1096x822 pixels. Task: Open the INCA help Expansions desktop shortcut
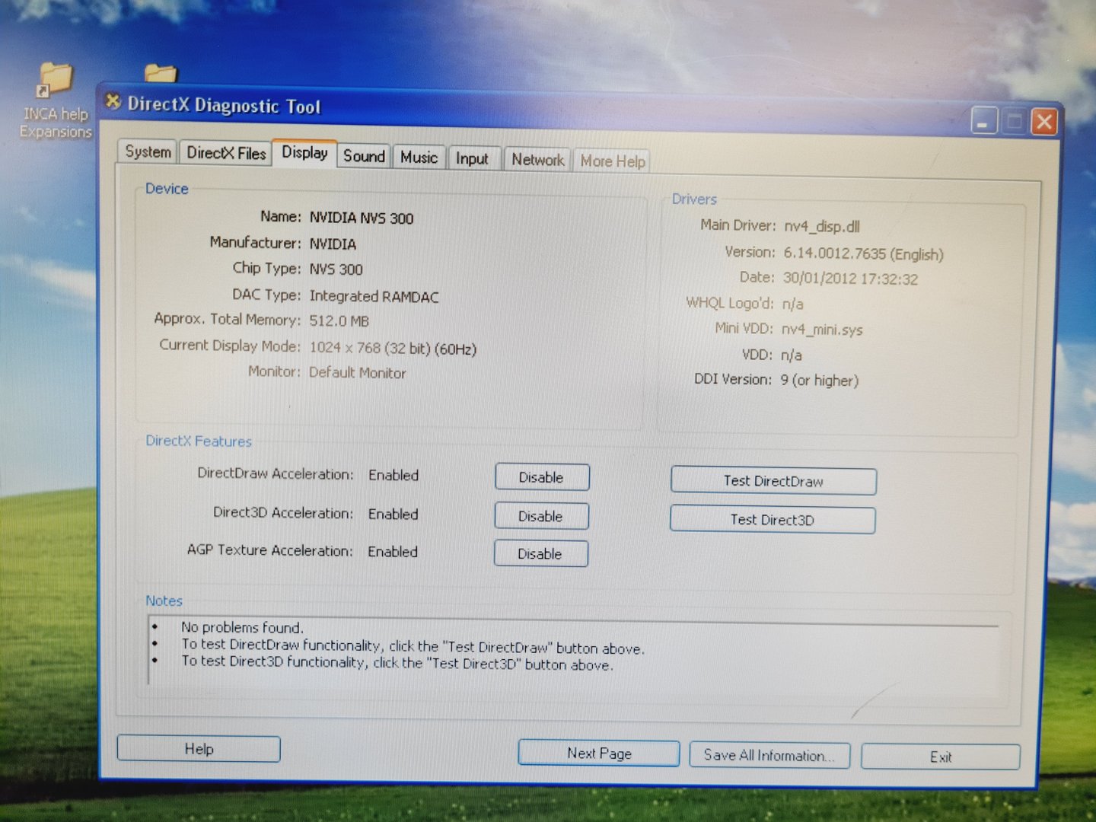(56, 101)
